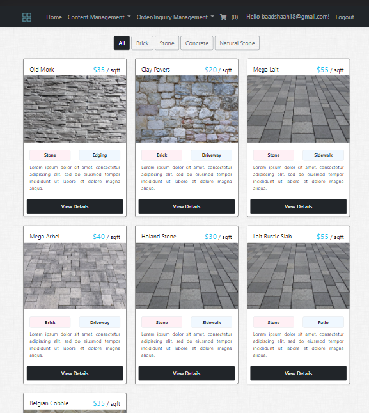Expand the Content Management dropdown
The image size is (369, 413).
(x=99, y=17)
